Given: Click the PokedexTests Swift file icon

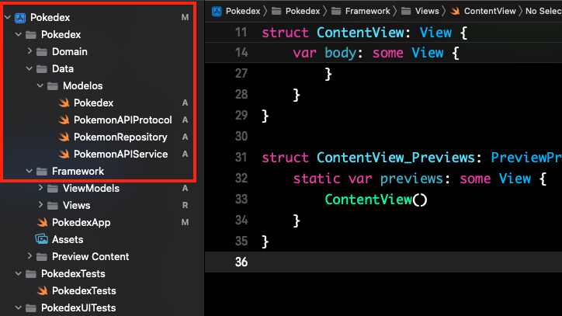Looking at the screenshot, I should (42, 290).
